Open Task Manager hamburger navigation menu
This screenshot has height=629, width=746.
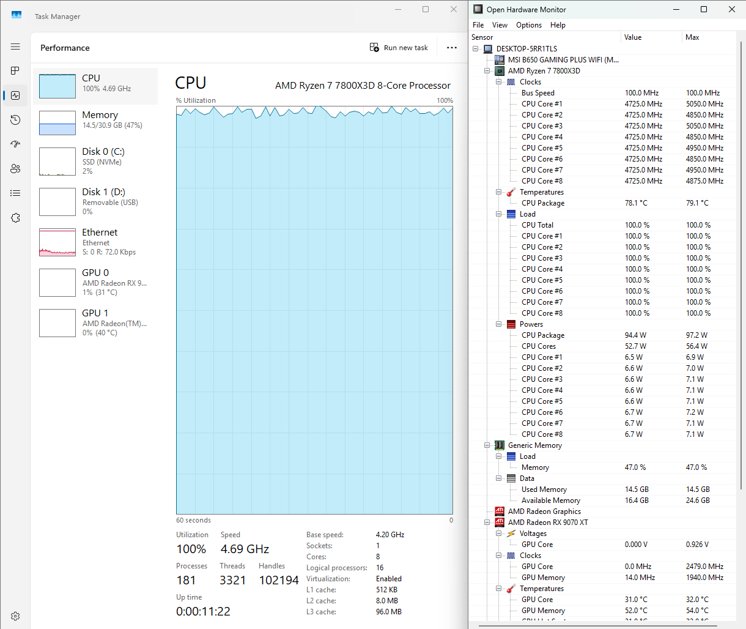(x=15, y=47)
